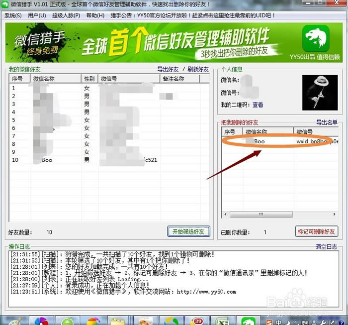This screenshot has height=325, width=348.
Task: Click the 21:27:59 登录成功 log line
Action: 80,285
